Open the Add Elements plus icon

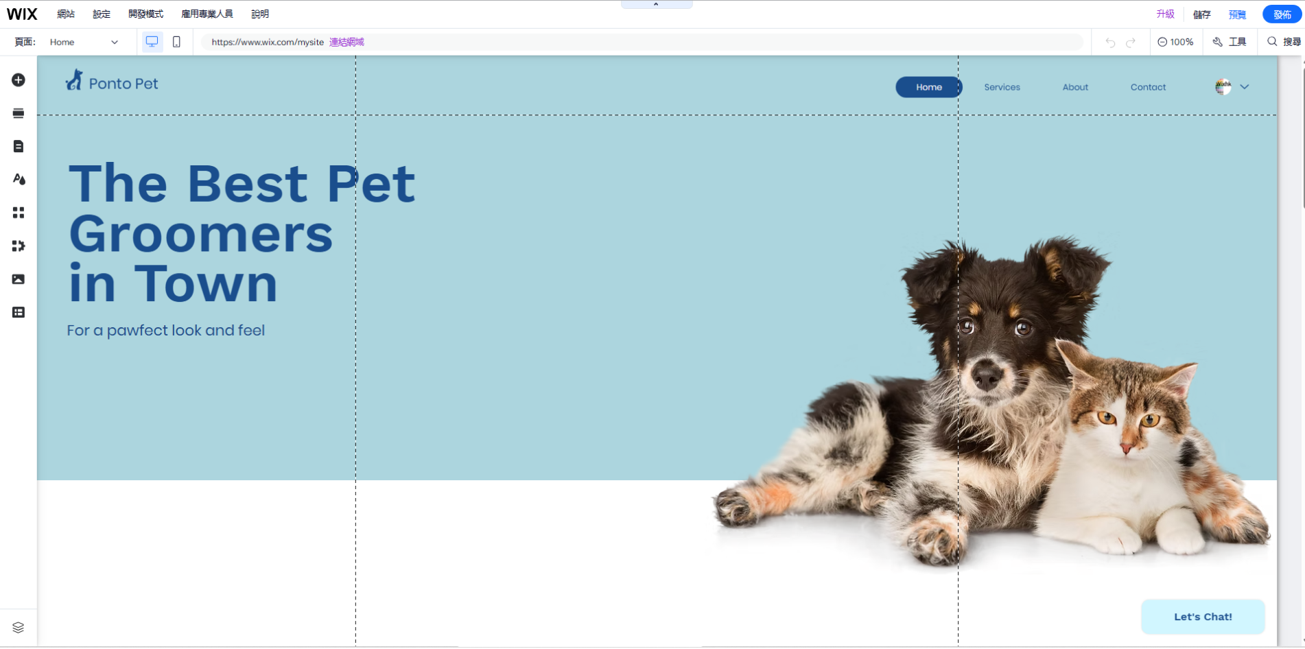click(19, 80)
